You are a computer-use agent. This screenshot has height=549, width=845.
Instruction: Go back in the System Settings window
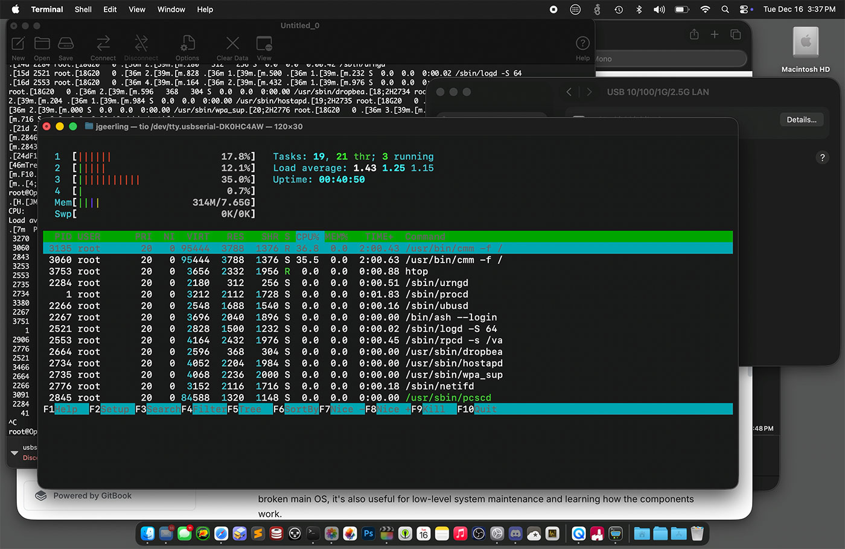point(569,92)
